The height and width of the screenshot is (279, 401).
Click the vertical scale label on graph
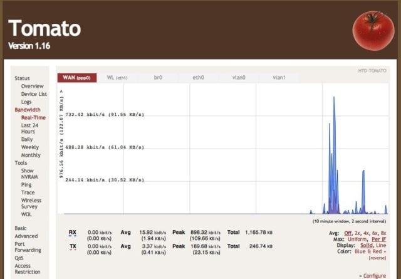point(61,134)
